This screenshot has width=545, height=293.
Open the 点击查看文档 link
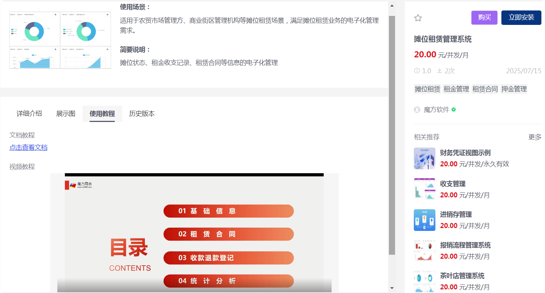pyautogui.click(x=28, y=147)
